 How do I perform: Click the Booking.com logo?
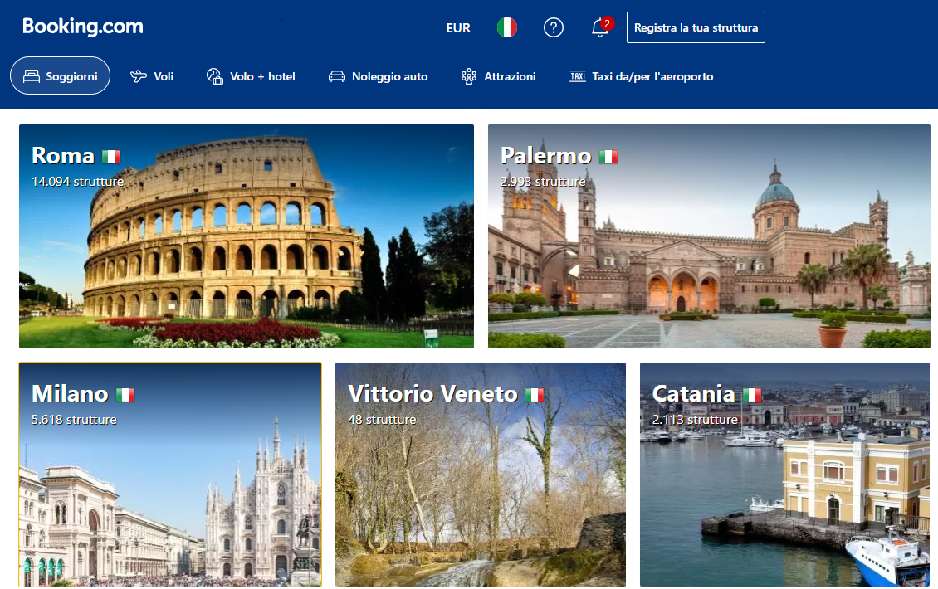(x=82, y=27)
